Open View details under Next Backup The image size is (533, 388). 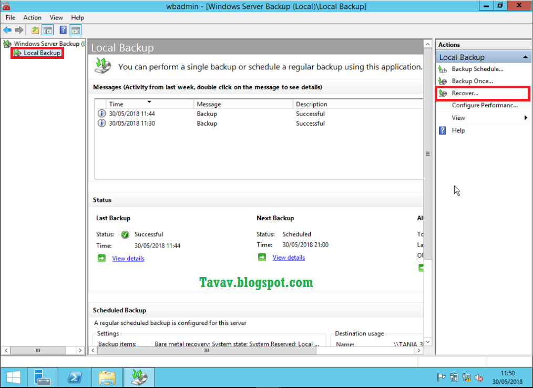[x=289, y=258]
